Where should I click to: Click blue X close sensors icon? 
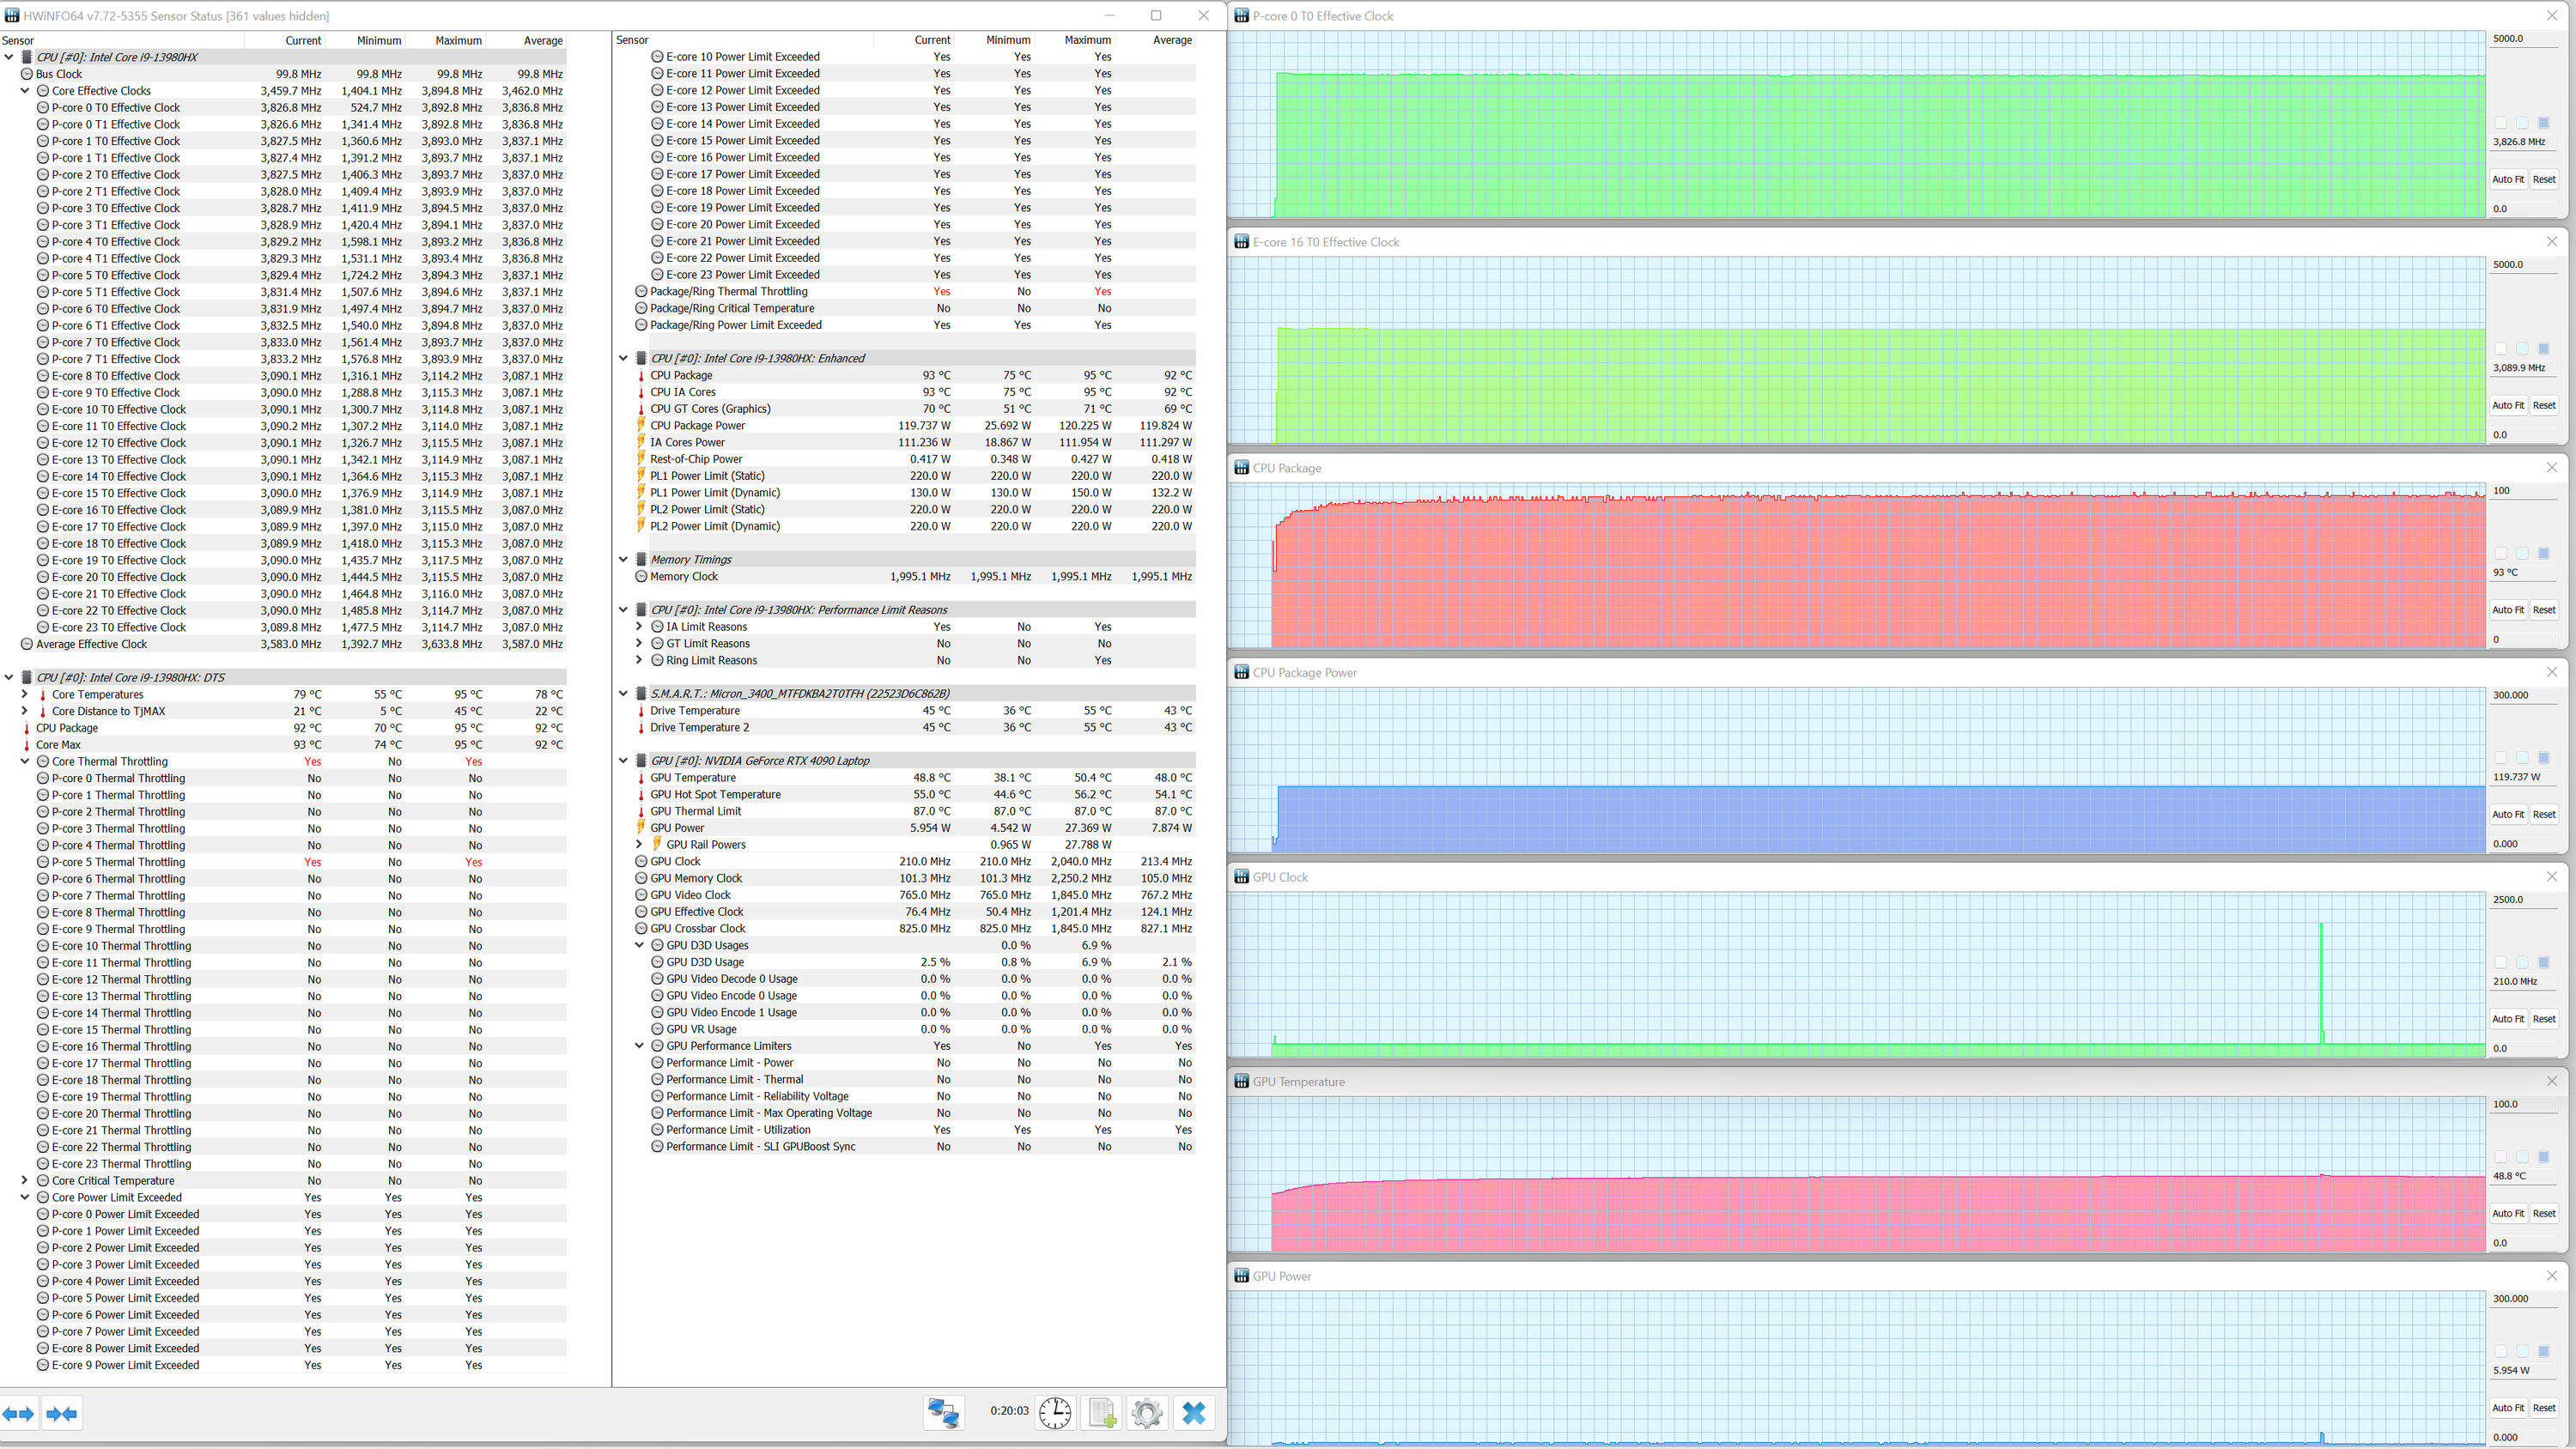(x=1194, y=1412)
